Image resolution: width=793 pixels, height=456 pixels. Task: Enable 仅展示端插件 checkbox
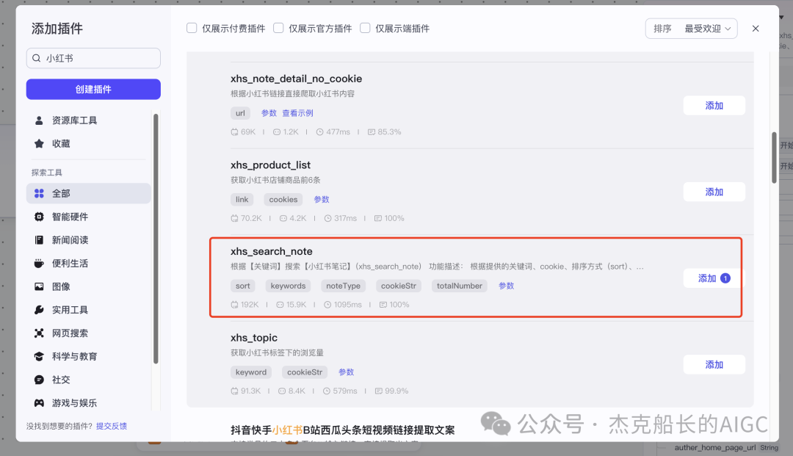[x=365, y=28]
